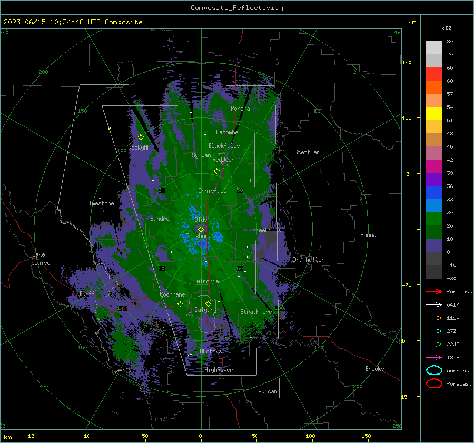Click the current legend text
The width and height of the screenshot is (474, 443).
coord(458,370)
